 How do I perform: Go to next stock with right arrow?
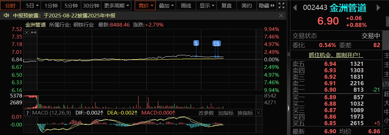378,8
